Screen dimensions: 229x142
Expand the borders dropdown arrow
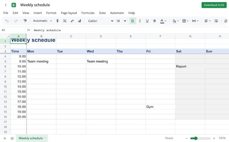coord(188,21)
